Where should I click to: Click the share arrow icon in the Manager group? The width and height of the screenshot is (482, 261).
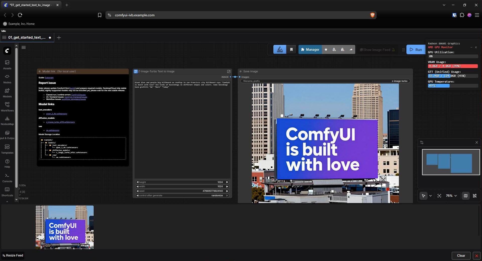351,50
